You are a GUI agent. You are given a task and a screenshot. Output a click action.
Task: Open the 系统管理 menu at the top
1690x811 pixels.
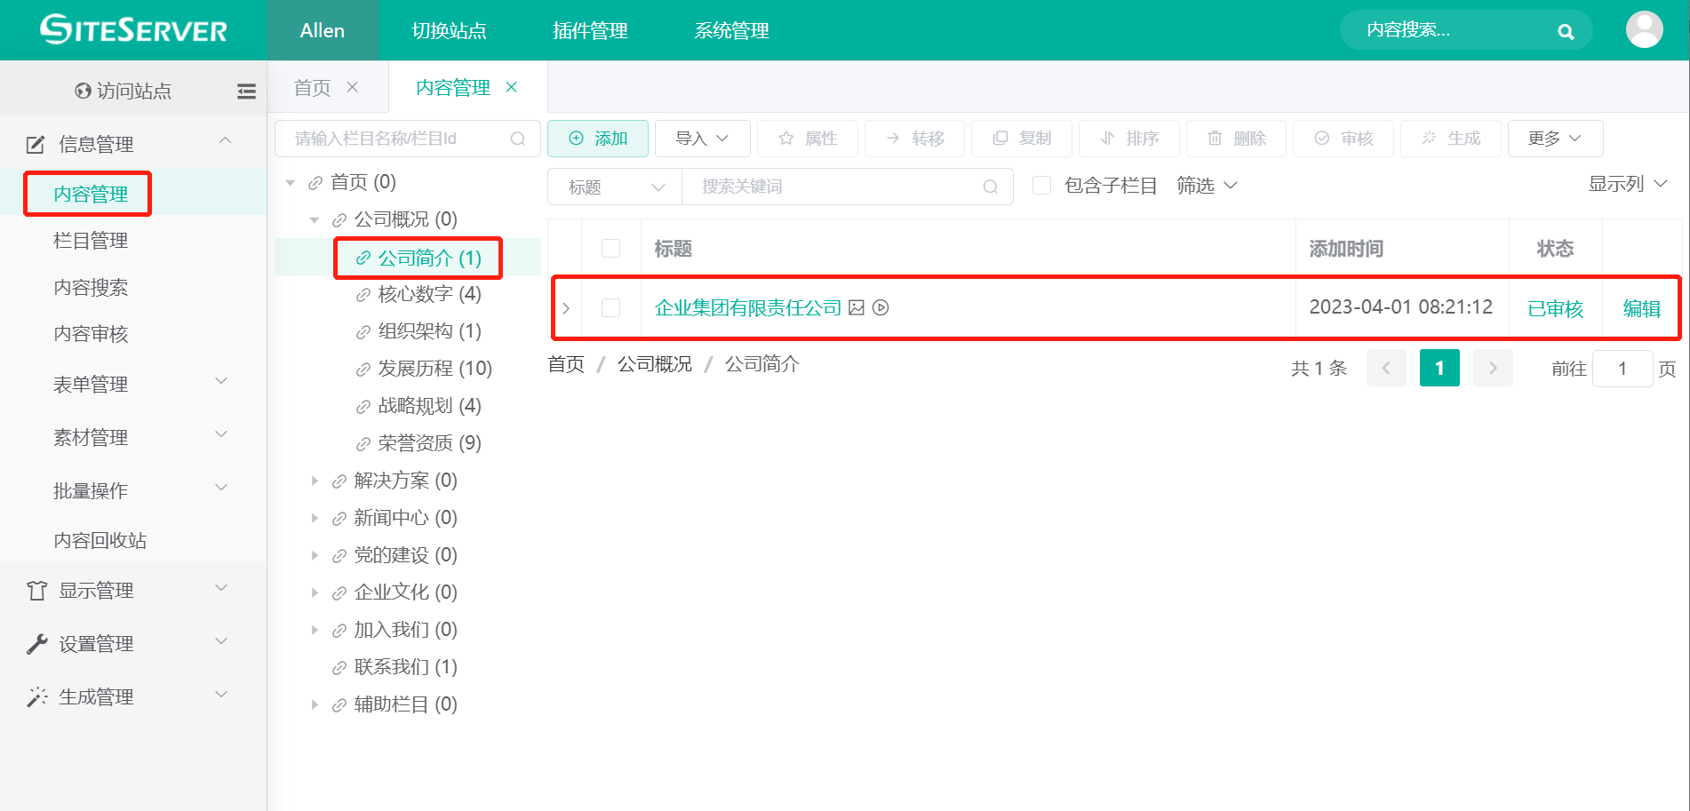coord(730,30)
